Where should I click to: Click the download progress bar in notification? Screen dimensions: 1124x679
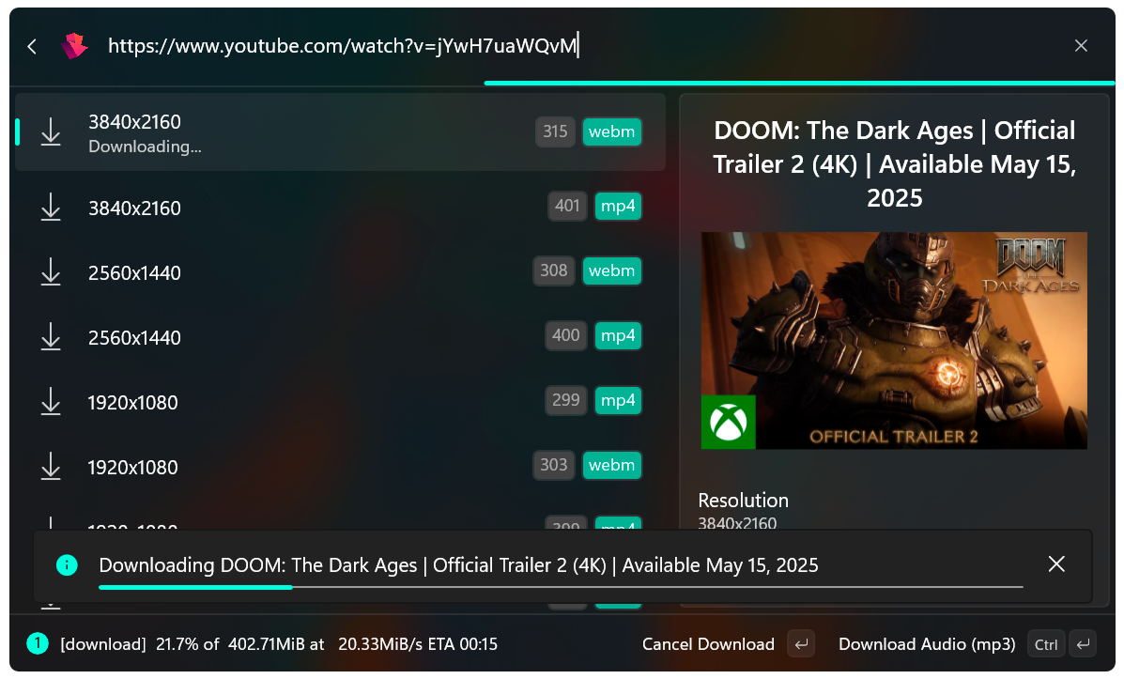point(561,587)
